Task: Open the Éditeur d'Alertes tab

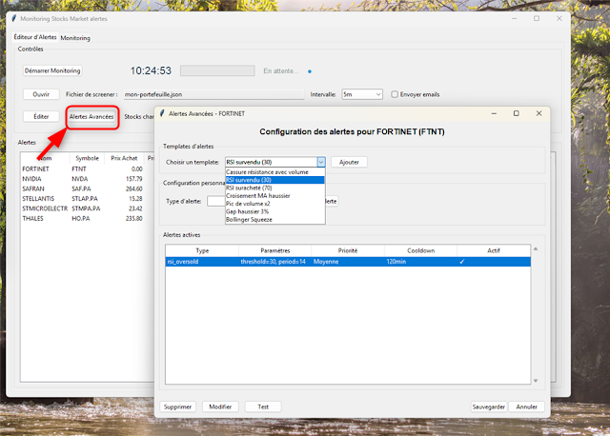Action: (35, 38)
